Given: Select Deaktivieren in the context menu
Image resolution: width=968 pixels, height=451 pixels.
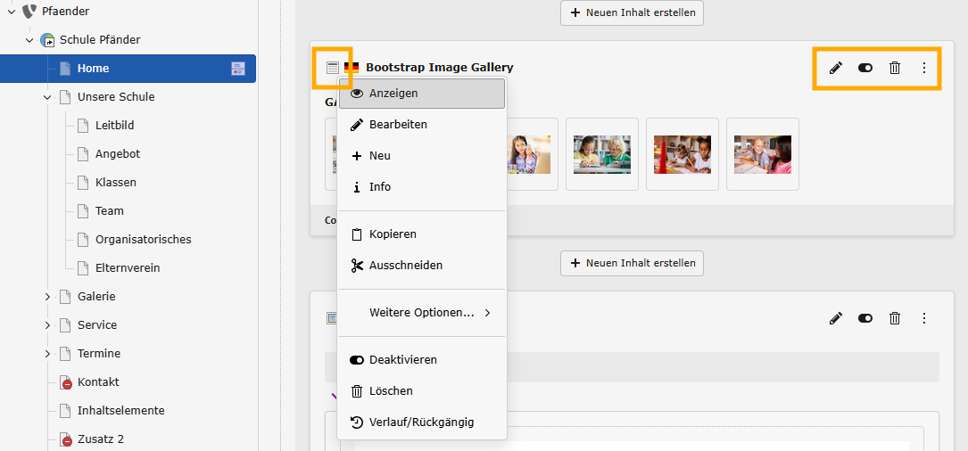Looking at the screenshot, I should pyautogui.click(x=402, y=360).
